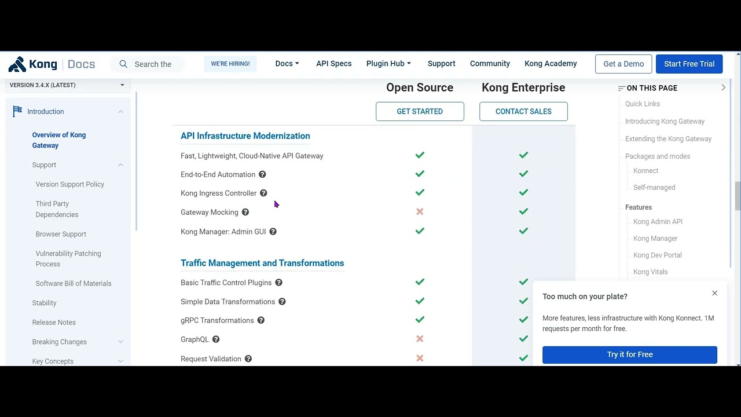This screenshot has width=741, height=417.
Task: Open the version 3.4.x dropdown
Action: point(67,85)
